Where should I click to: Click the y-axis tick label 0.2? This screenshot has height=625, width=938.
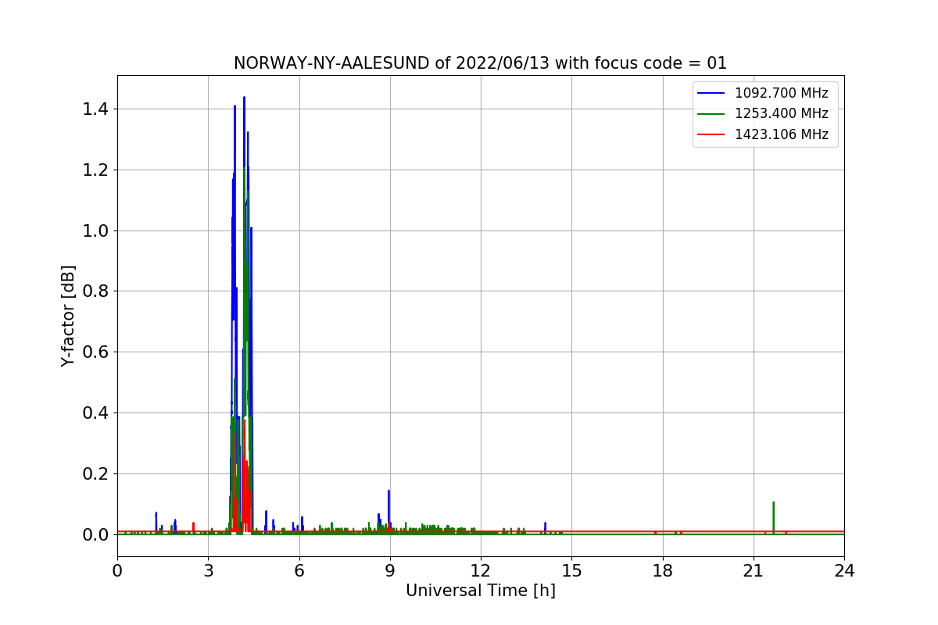95,473
